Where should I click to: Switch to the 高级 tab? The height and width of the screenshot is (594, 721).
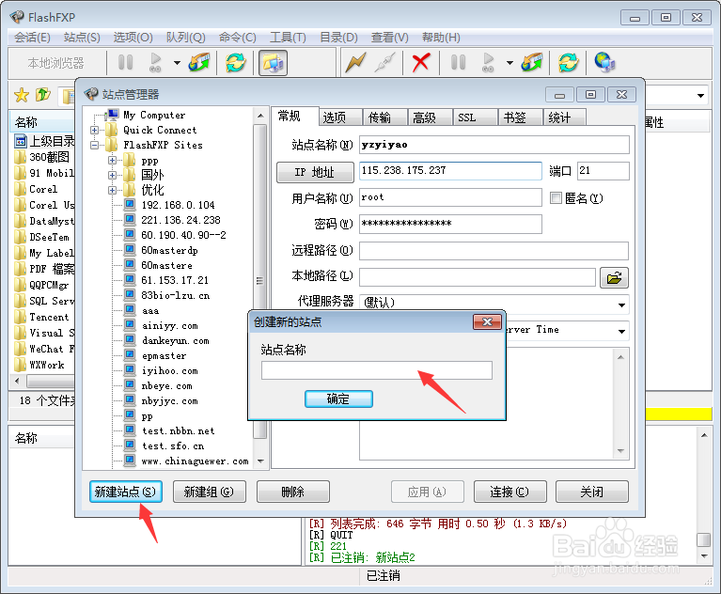pos(431,117)
